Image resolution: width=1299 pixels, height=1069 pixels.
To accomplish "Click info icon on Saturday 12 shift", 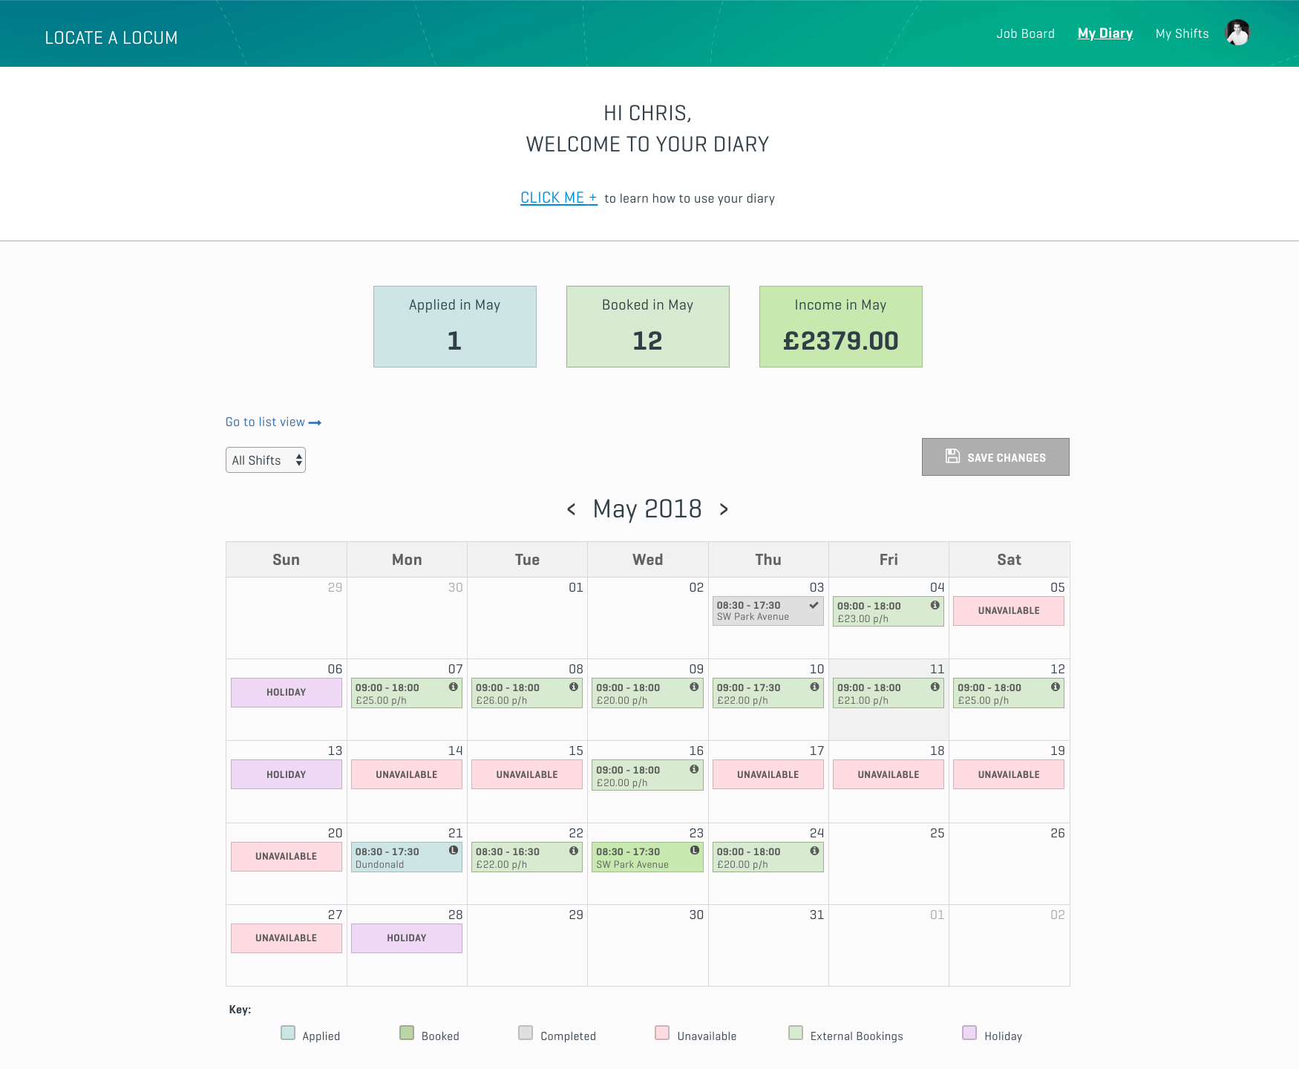I will [x=1055, y=687].
